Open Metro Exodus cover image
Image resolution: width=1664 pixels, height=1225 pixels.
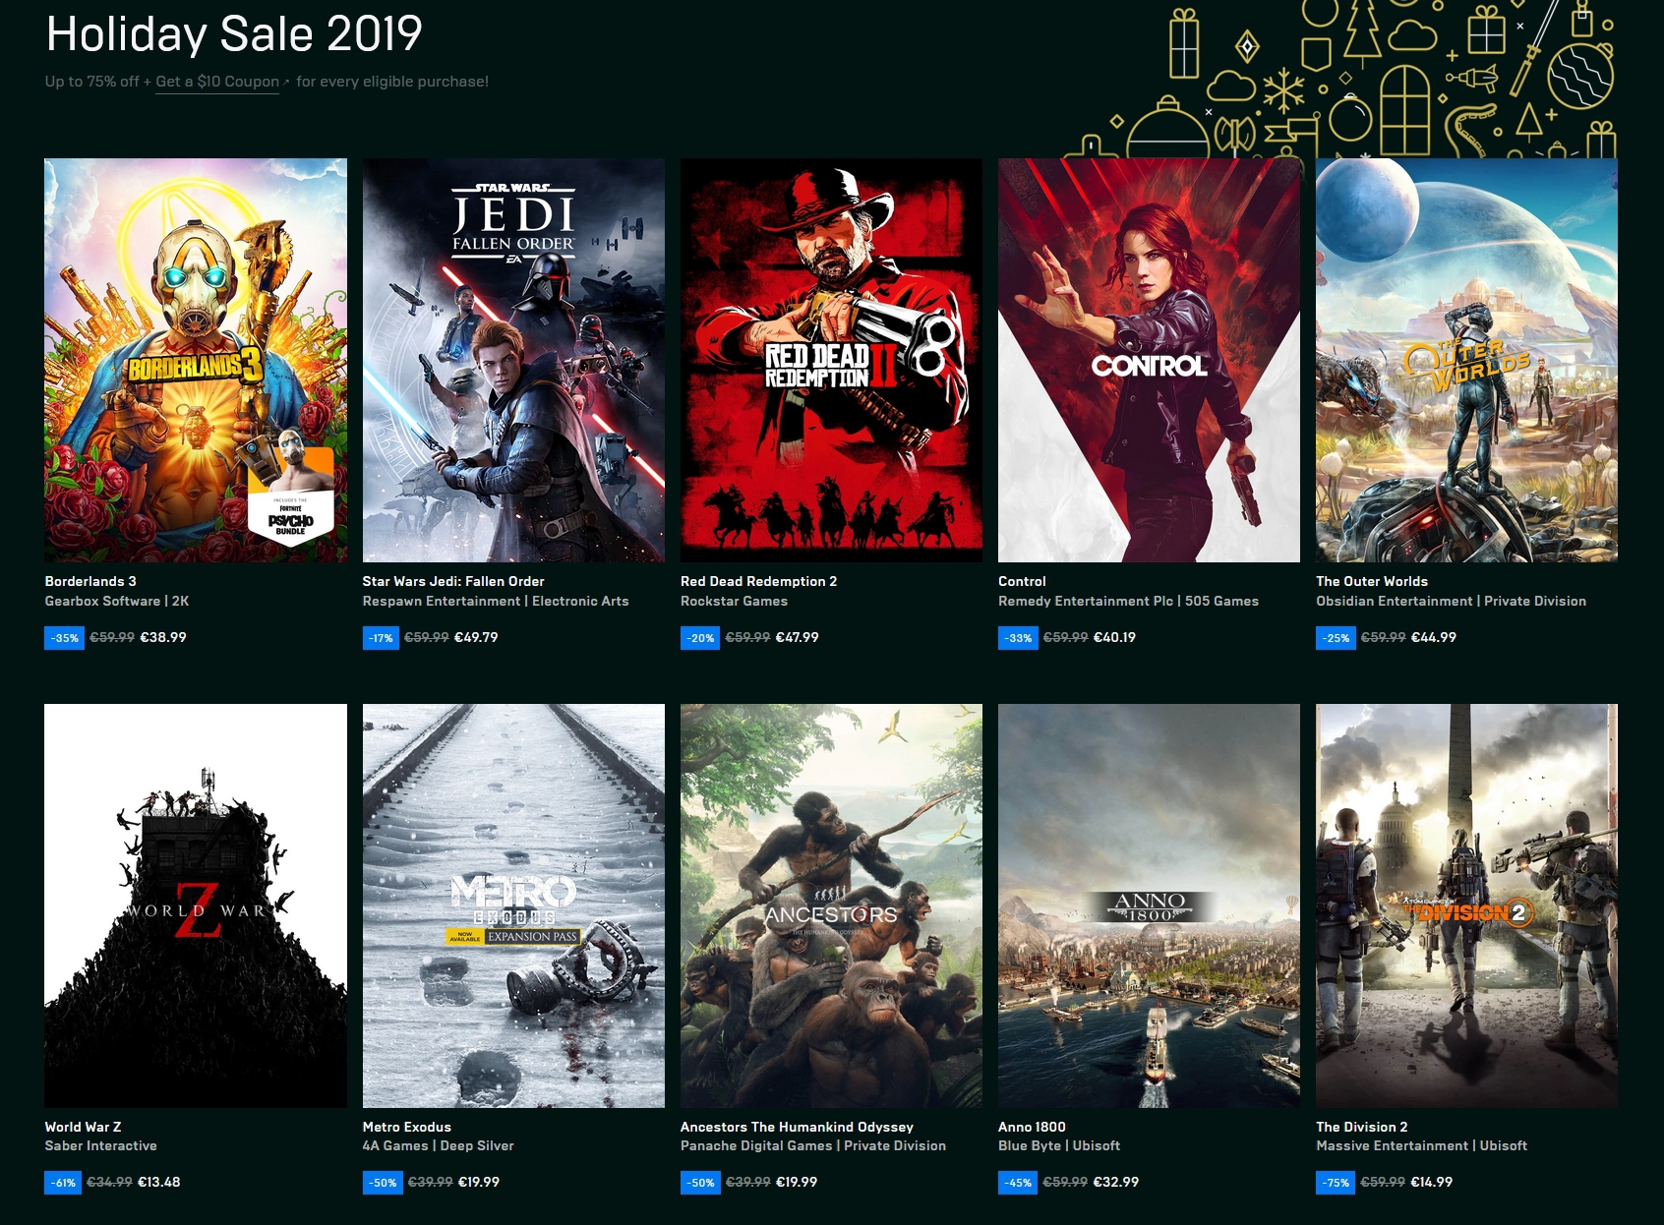(513, 905)
